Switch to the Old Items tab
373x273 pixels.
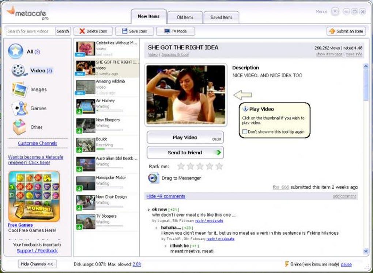[185, 17]
